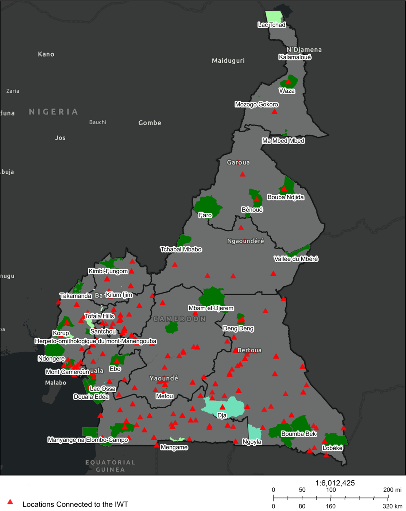Select the light green Lac Tchad polygon
Image resolution: width=406 pixels, height=511 pixels.
[274, 16]
